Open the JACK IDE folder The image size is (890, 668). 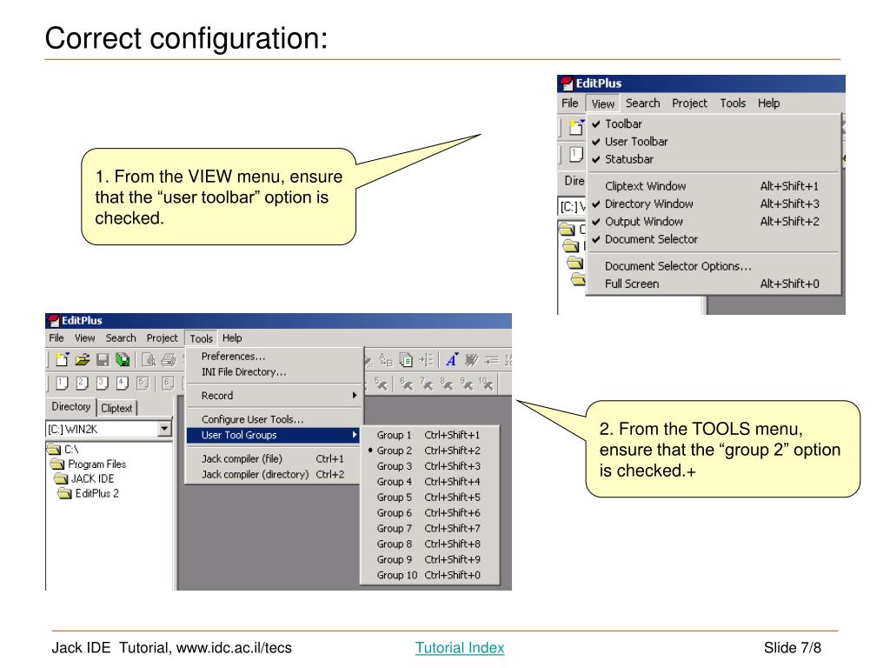tap(84, 479)
